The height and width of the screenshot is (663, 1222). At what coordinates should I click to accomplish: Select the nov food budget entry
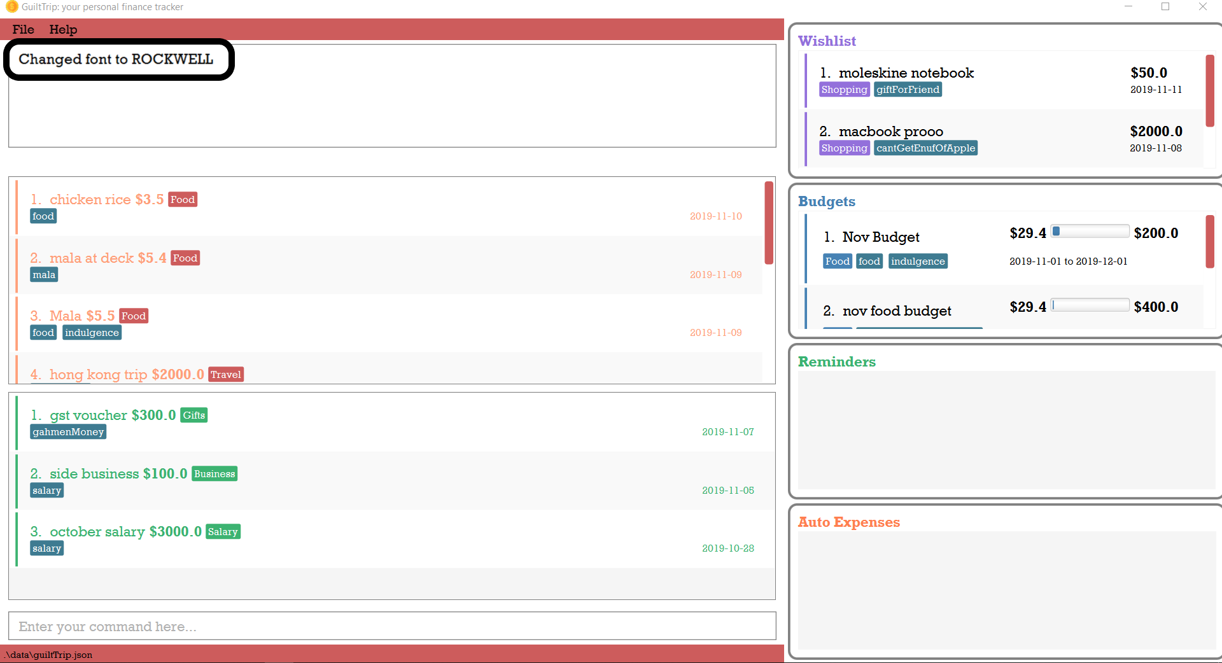[x=1004, y=308]
